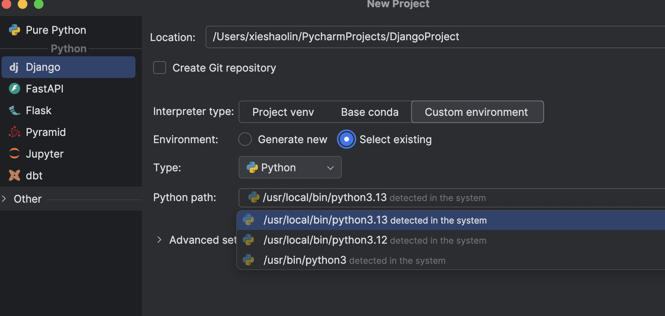Click /usr/bin/python3 item's Python icon
This screenshot has height=316, width=665.
pos(248,260)
